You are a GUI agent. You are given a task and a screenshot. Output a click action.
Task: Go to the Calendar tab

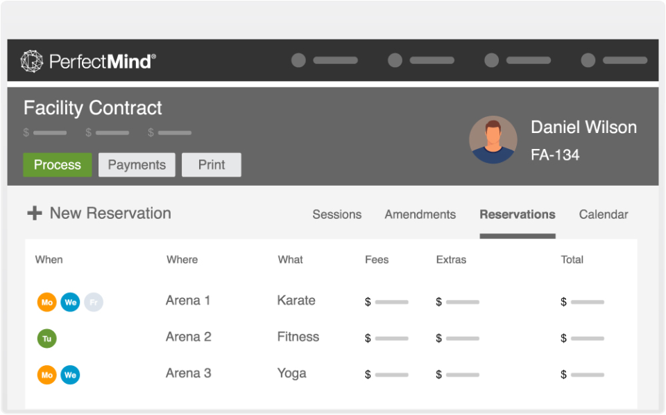click(604, 215)
